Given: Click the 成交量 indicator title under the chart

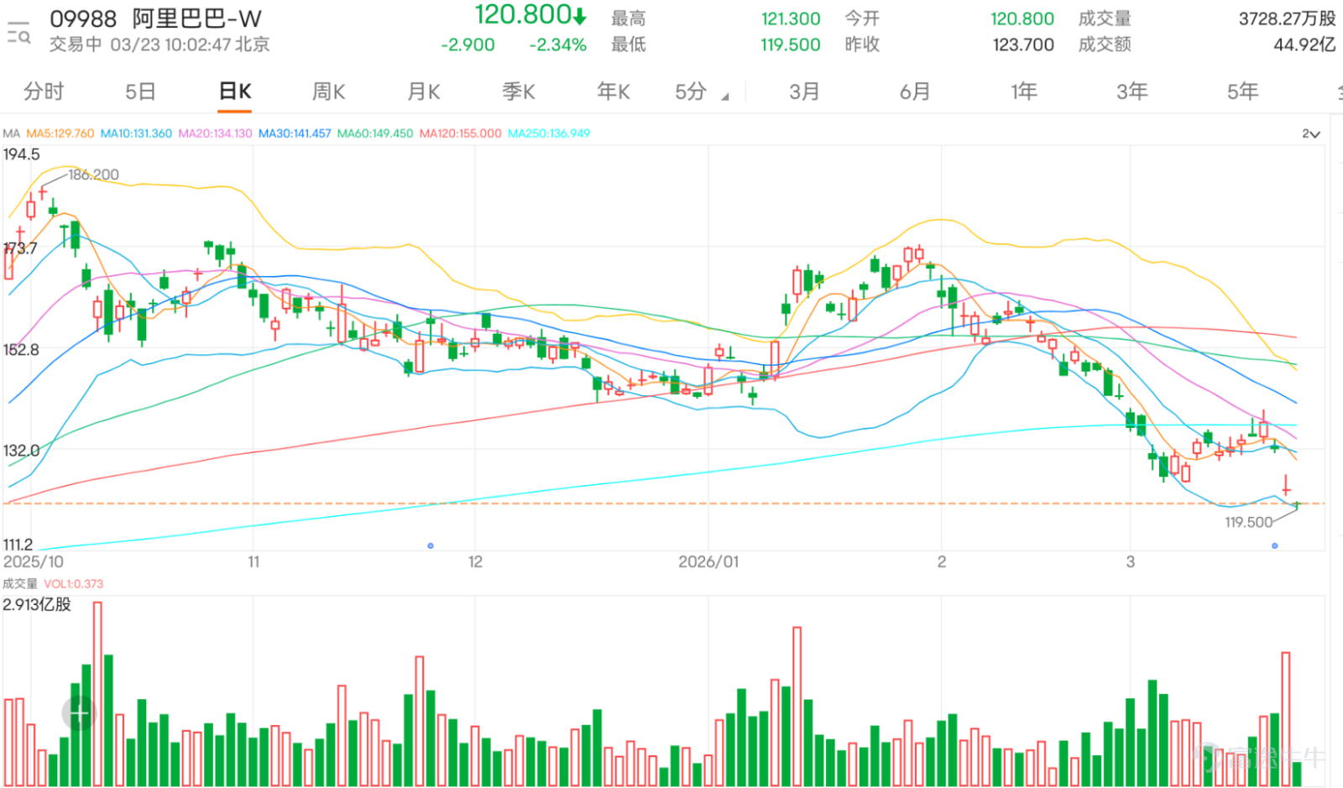Looking at the screenshot, I should 20,584.
